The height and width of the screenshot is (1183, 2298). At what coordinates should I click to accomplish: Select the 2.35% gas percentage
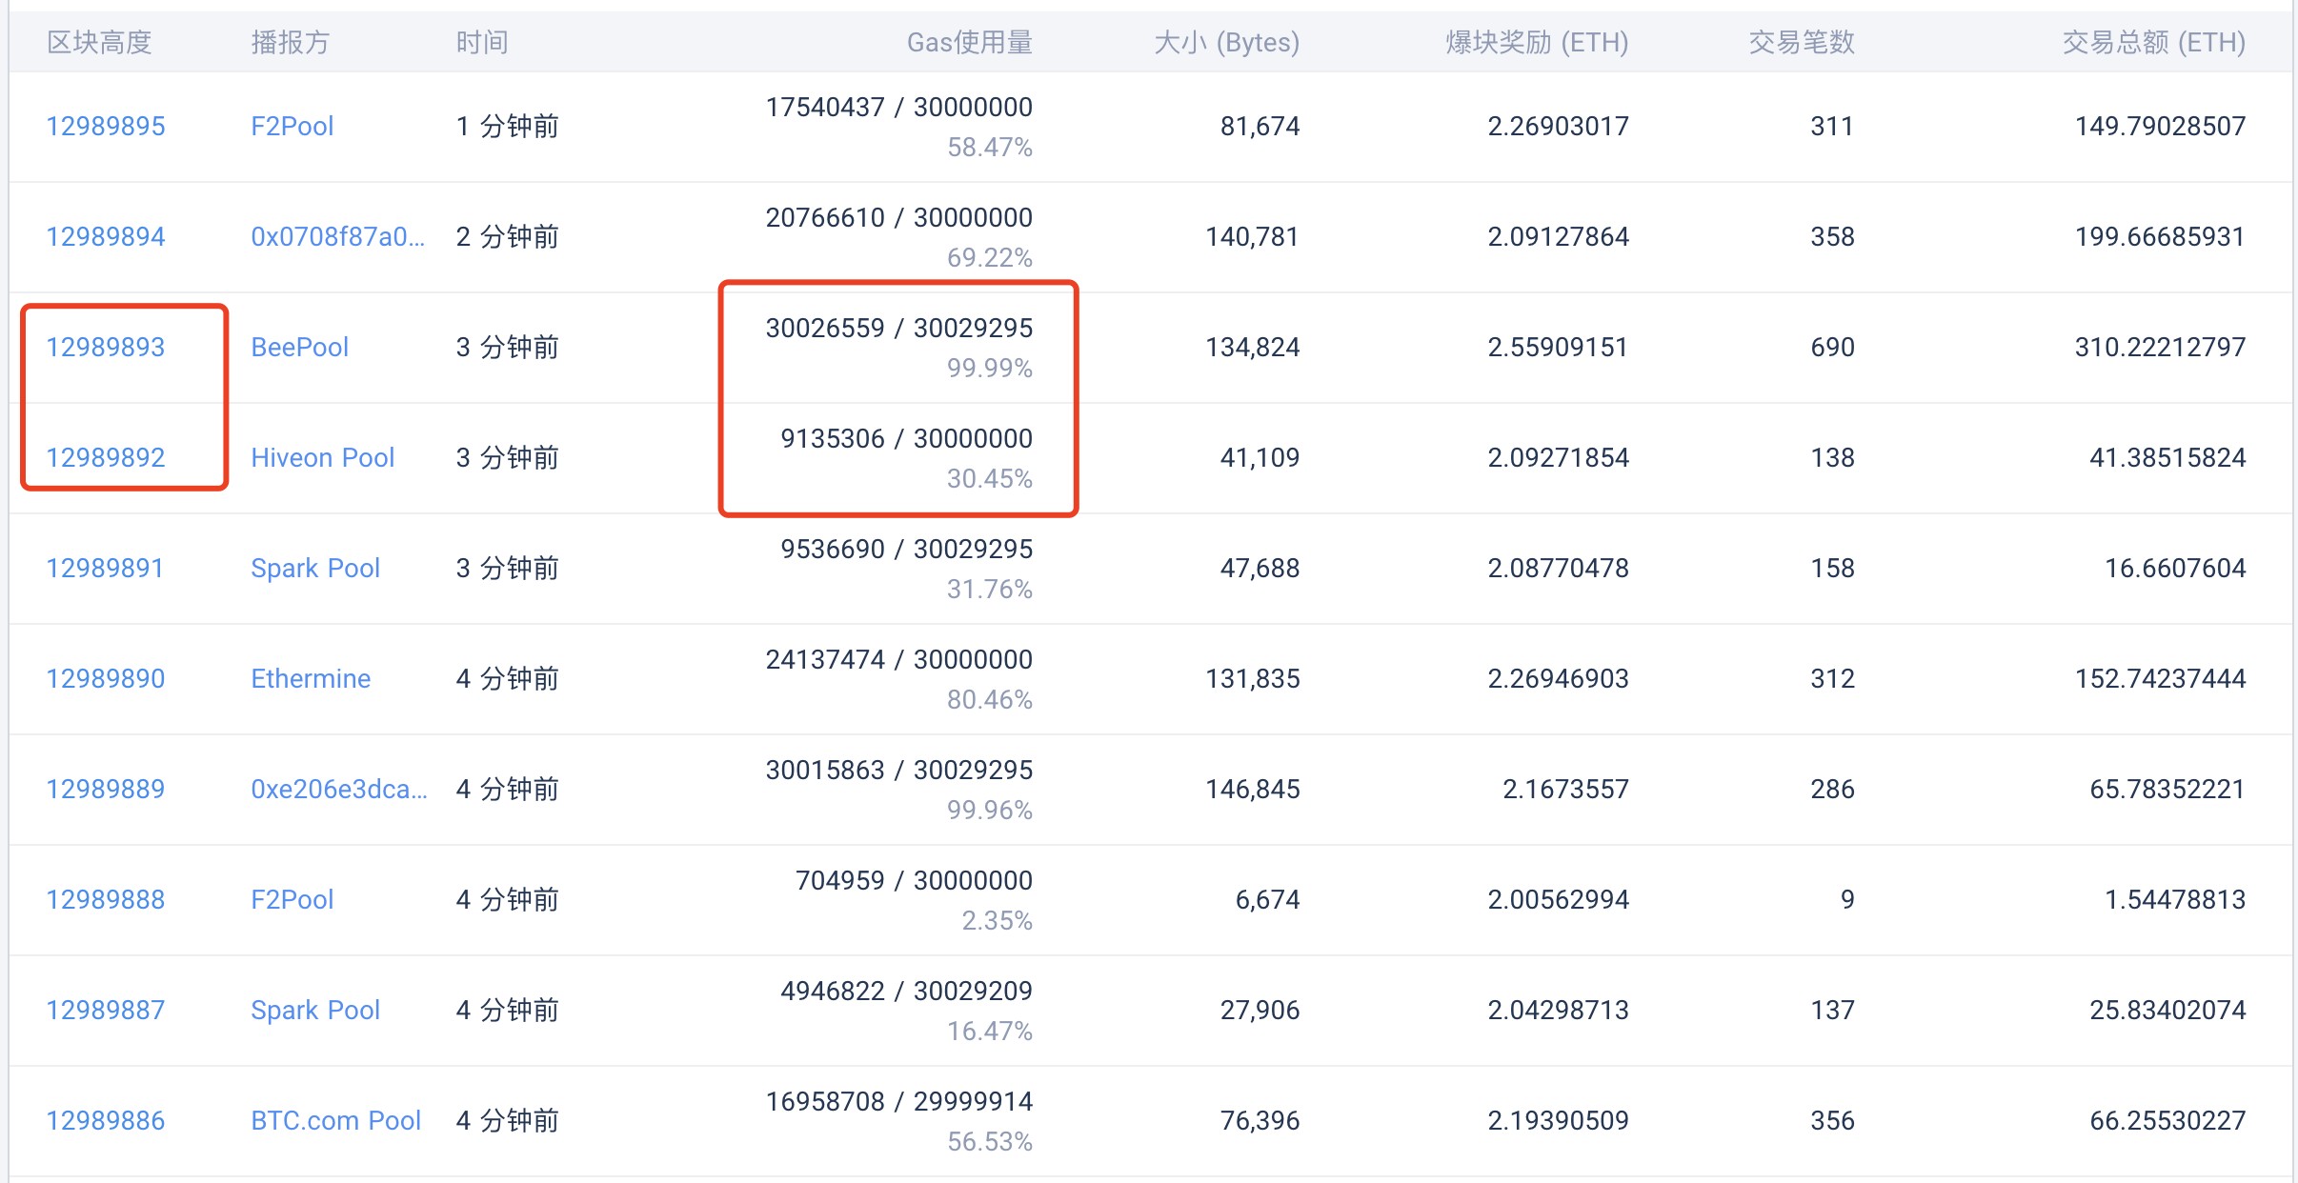click(998, 920)
